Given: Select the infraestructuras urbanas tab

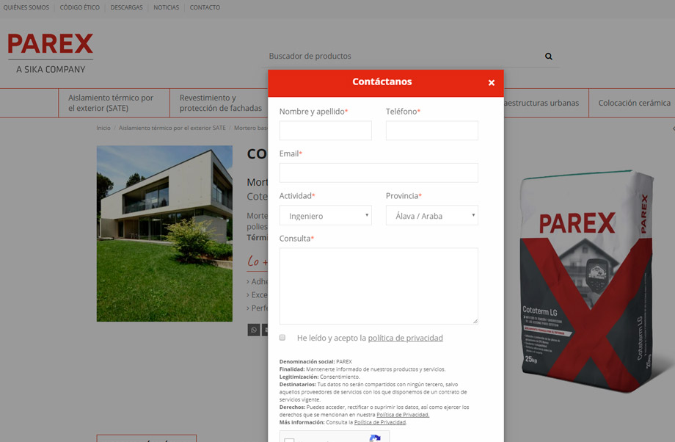Looking at the screenshot, I should 546,103.
